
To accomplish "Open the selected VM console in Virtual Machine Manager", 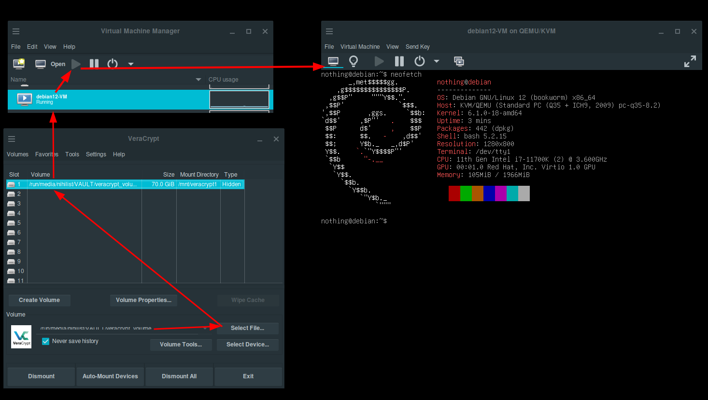I will (x=50, y=64).
